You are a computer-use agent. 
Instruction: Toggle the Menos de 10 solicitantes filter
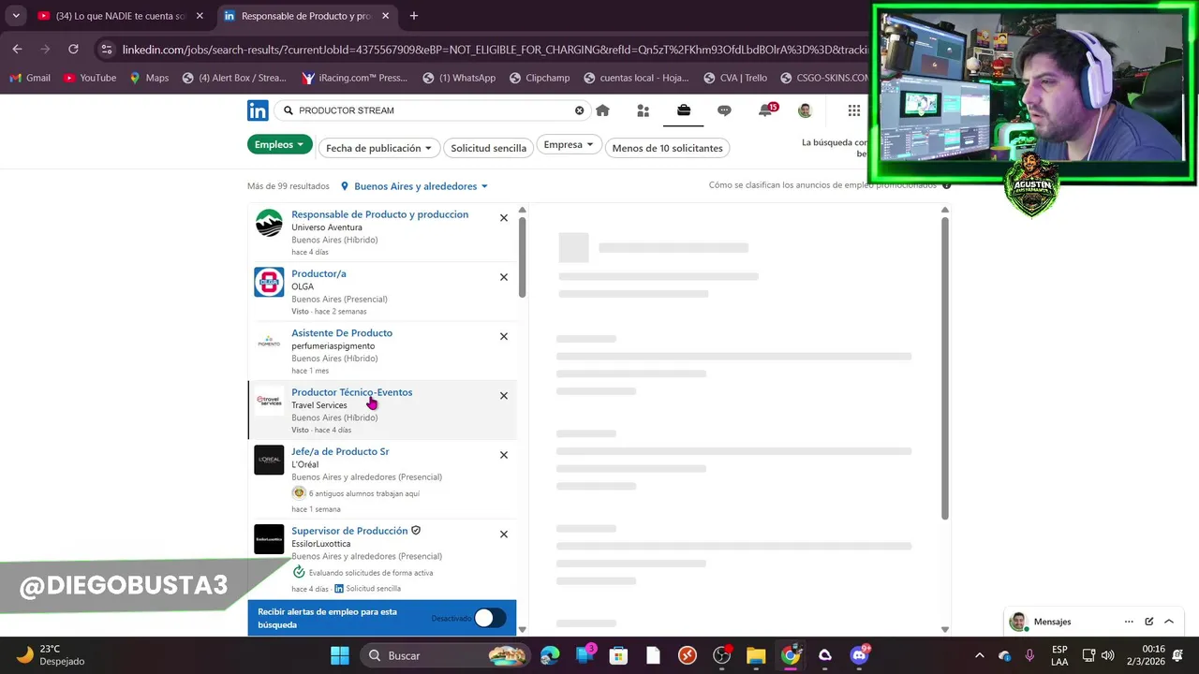(x=667, y=148)
